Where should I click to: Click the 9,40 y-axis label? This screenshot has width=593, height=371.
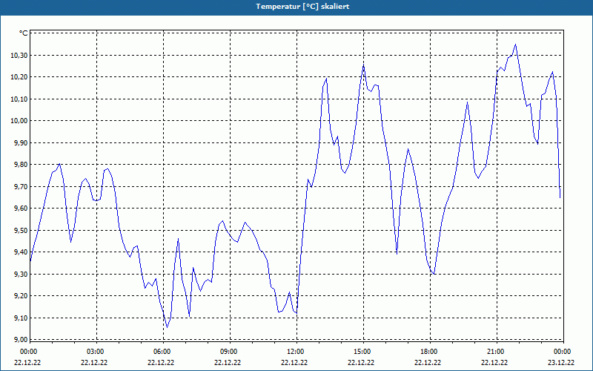pos(21,252)
